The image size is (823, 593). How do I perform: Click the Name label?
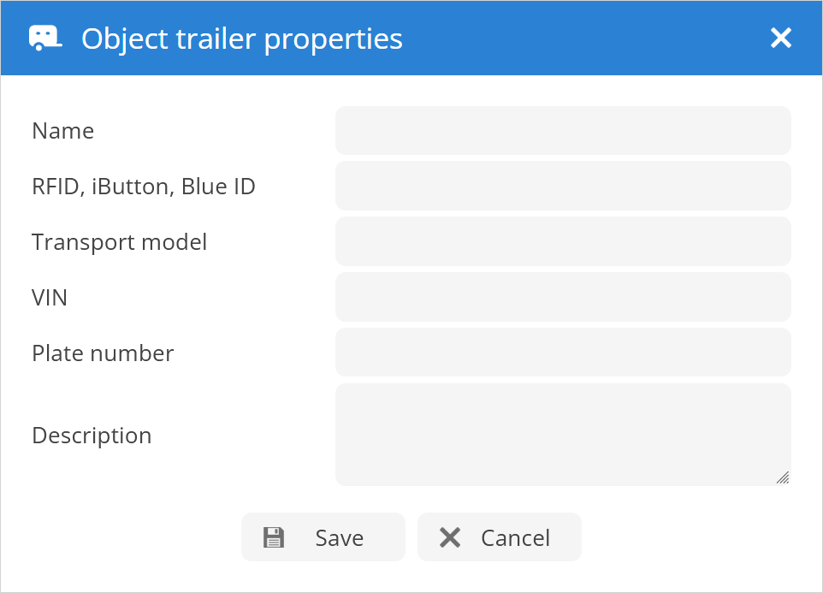click(x=62, y=131)
